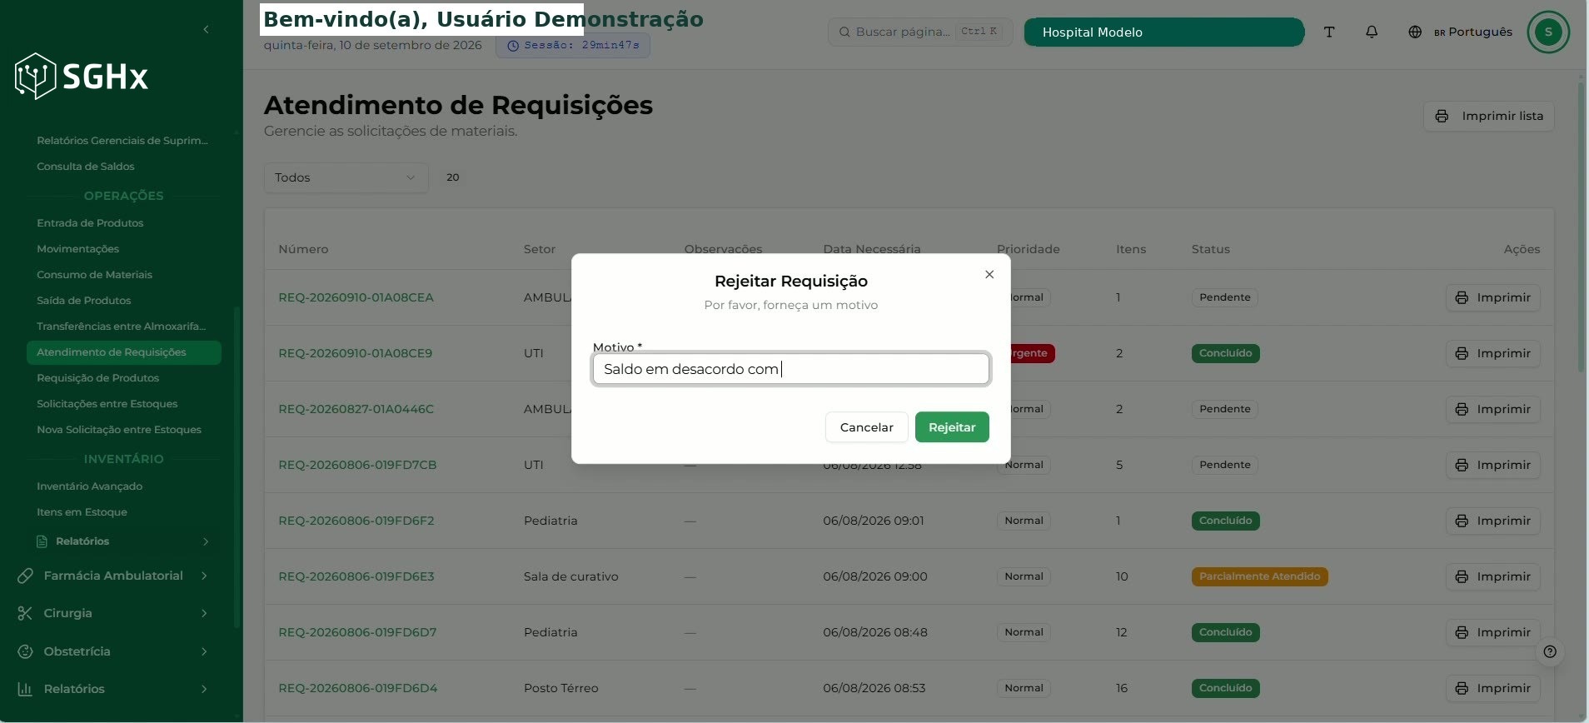The width and height of the screenshot is (1589, 723).
Task: Open Saída de Produtos
Action: point(84,301)
